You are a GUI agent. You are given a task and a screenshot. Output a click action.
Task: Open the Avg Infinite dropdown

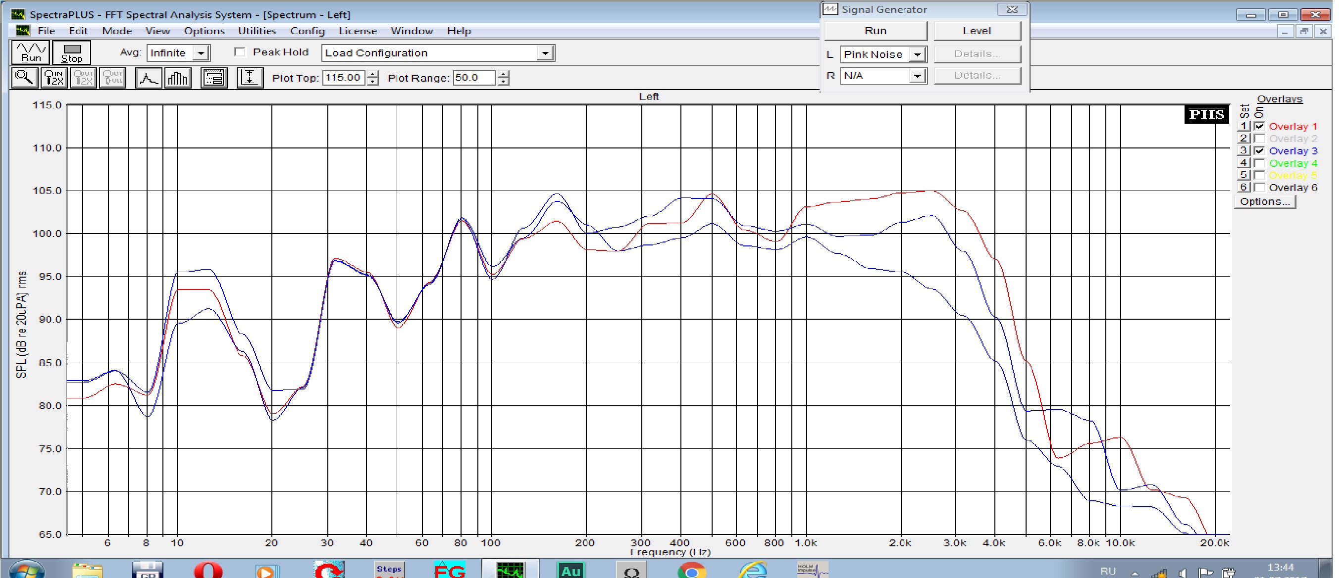click(201, 53)
